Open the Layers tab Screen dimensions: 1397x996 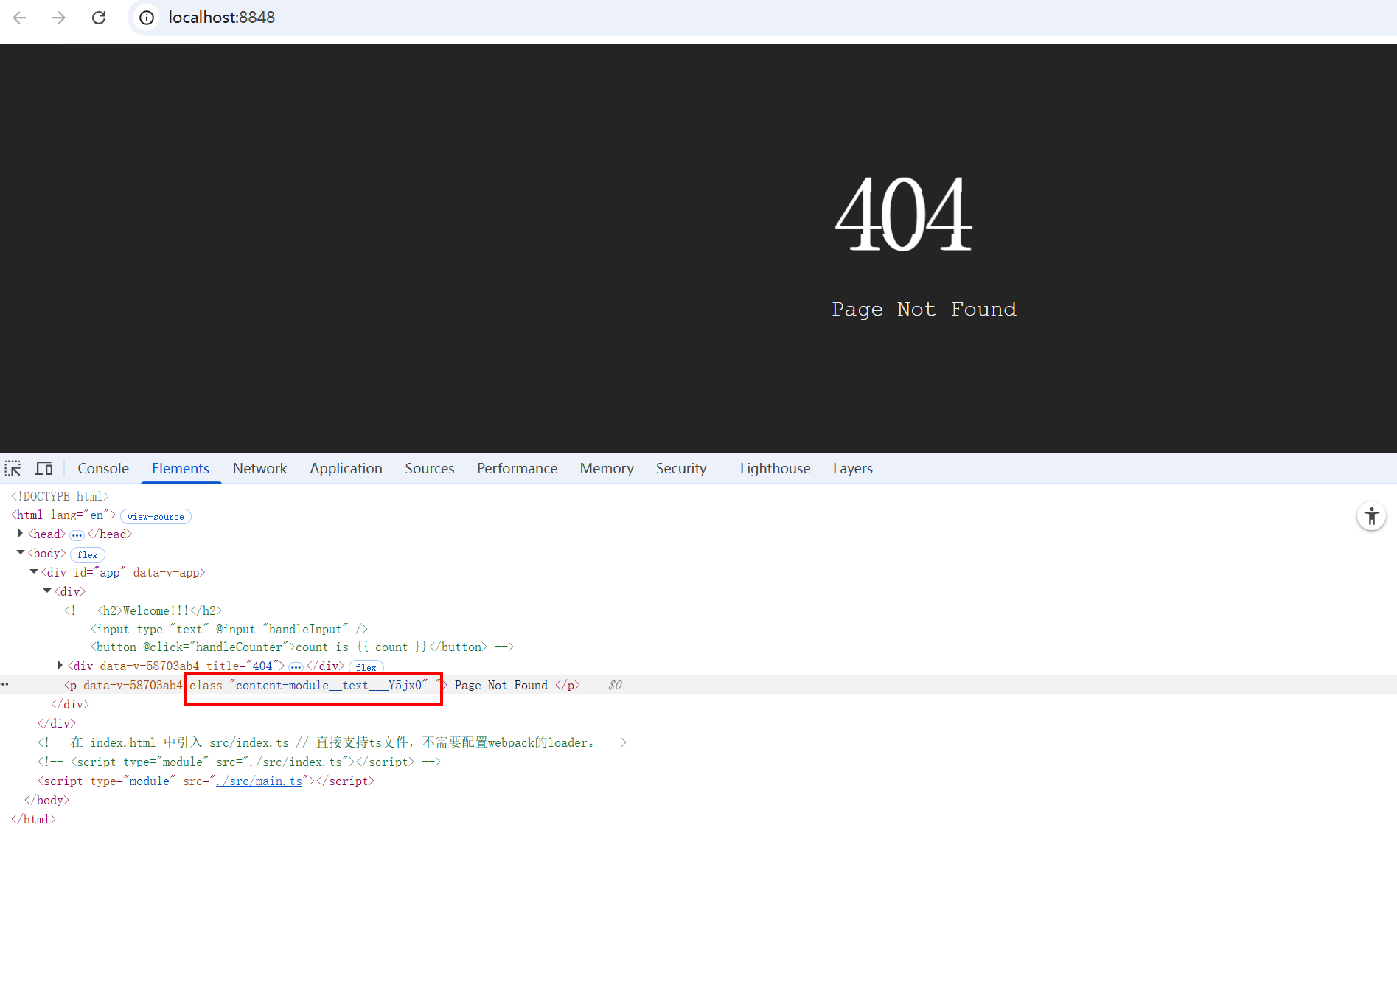[x=853, y=469]
